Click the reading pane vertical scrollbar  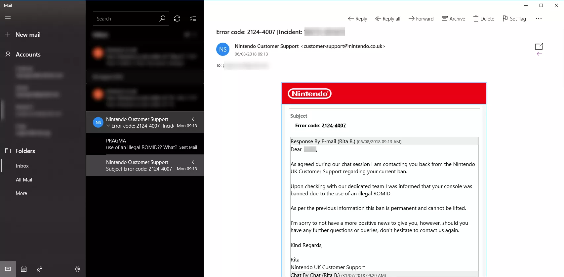pos(563,59)
